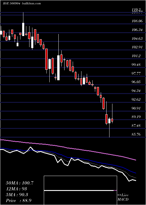Viewport: 146px width, 205px height.
Task: Click the blue 12MA line
Action: coord(68,158)
